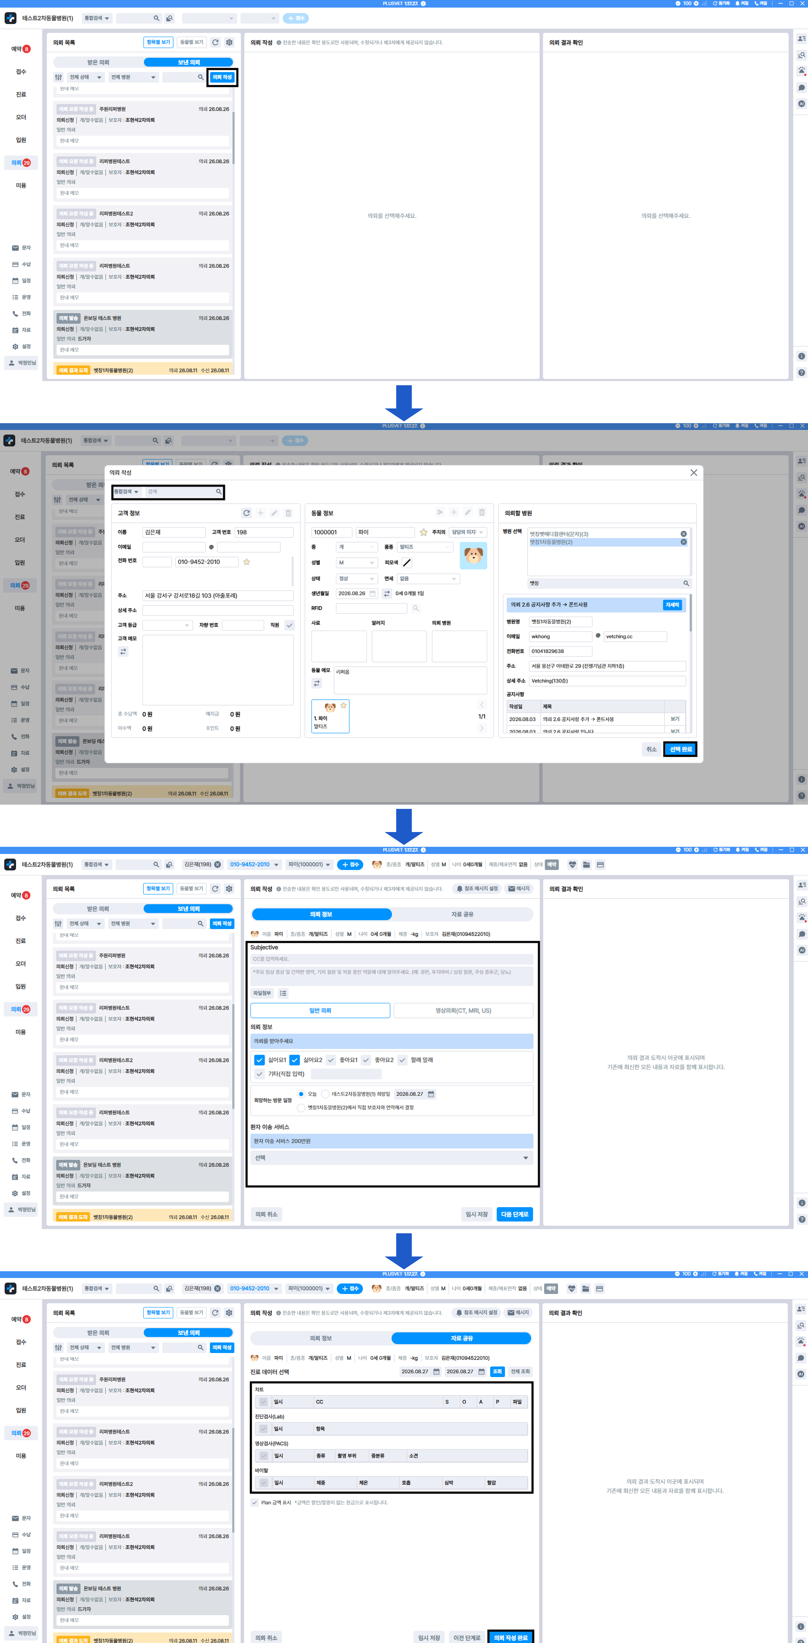Check the 좋아요1 checkbox
Viewport: 808px width, 1643px height.
click(331, 1060)
